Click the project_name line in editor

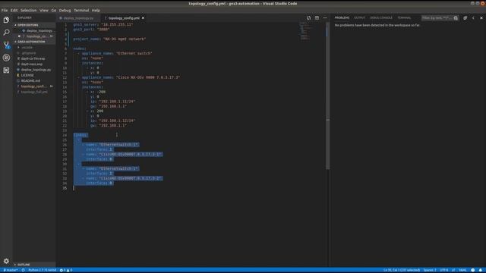pos(109,39)
